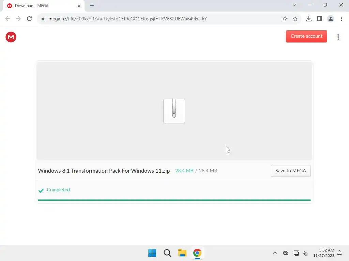Open the tab search dropdown chevron
The width and height of the screenshot is (349, 261).
tap(294, 5)
